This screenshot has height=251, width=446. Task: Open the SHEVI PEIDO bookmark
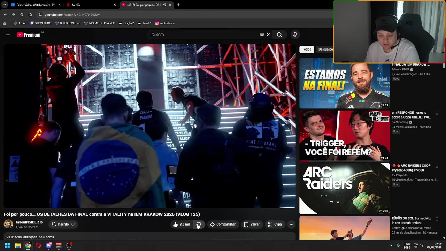(x=41, y=23)
